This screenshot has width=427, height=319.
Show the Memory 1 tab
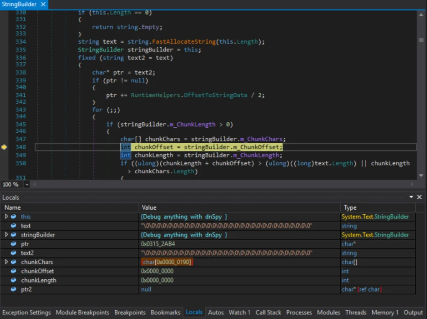[385, 312]
